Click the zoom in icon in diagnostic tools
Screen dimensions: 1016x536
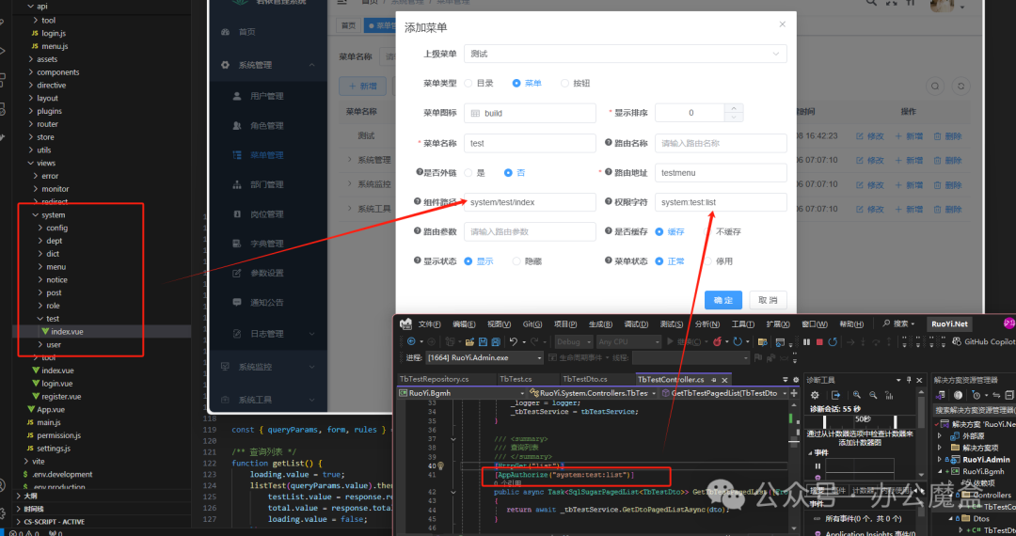pos(857,395)
